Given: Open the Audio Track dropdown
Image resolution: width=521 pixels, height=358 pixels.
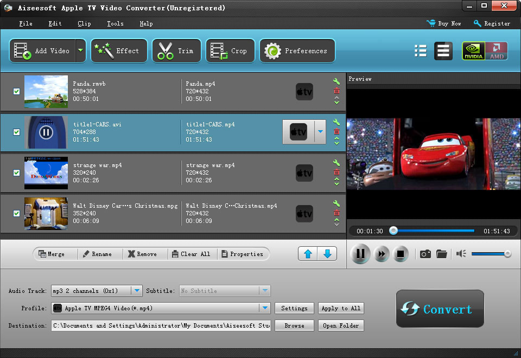Looking at the screenshot, I should (x=137, y=291).
